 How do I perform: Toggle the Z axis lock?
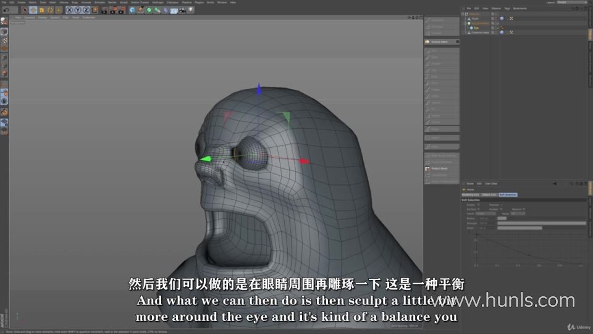pyautogui.click(x=86, y=11)
